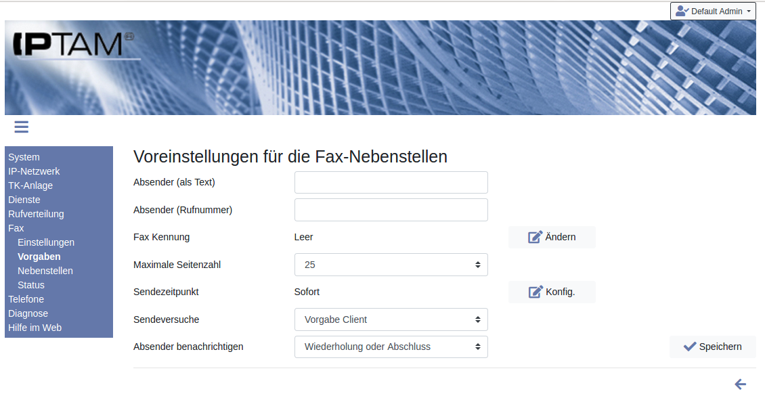The image size is (765, 398).
Task: Click the back arrow icon
Action: (740, 384)
